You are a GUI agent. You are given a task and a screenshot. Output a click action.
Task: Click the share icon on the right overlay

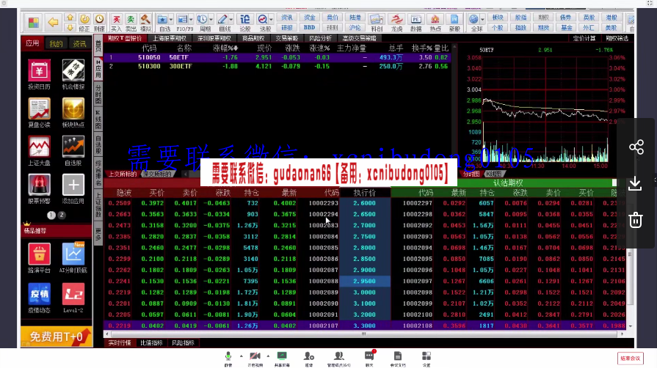[x=636, y=147]
